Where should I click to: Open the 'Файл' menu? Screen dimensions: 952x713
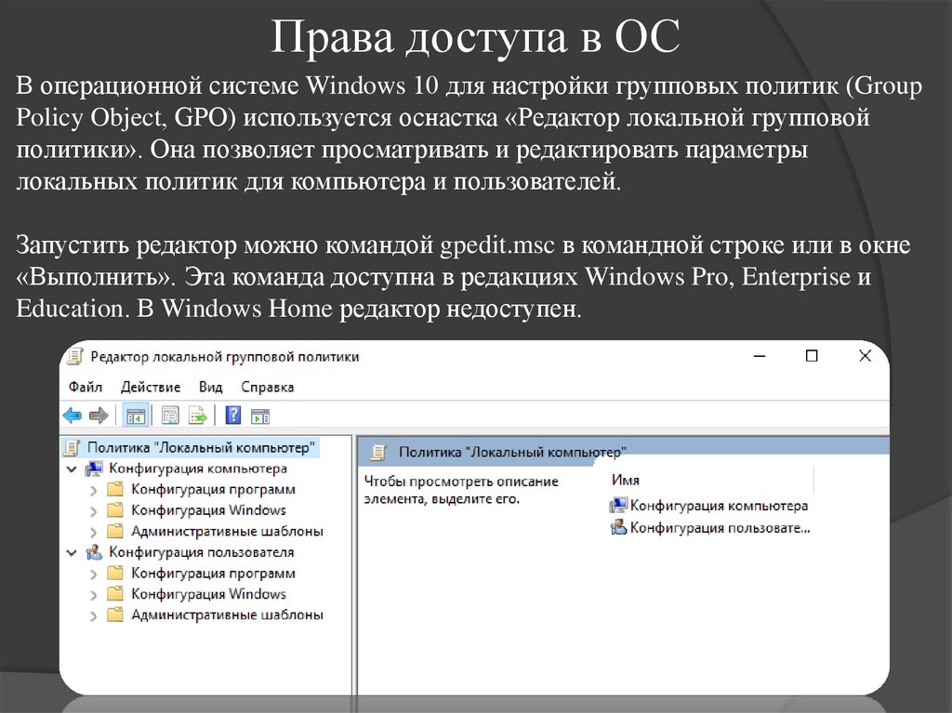pos(85,386)
